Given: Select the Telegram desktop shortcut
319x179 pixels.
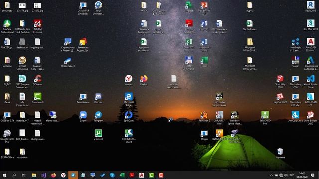Looking at the screenshot, I should coord(98,117).
